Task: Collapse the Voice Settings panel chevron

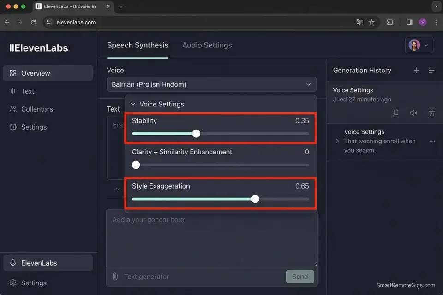Action: [x=133, y=104]
